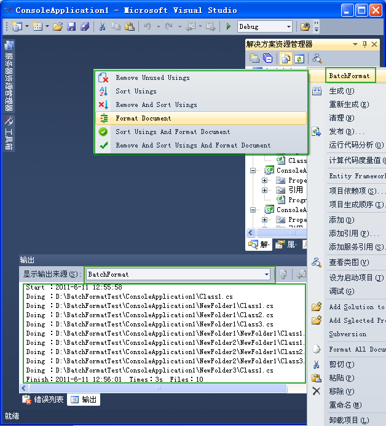Viewport: 386px width, 426px height.
Task: Switch to the 属 properties bottom tab
Action: click(x=286, y=245)
